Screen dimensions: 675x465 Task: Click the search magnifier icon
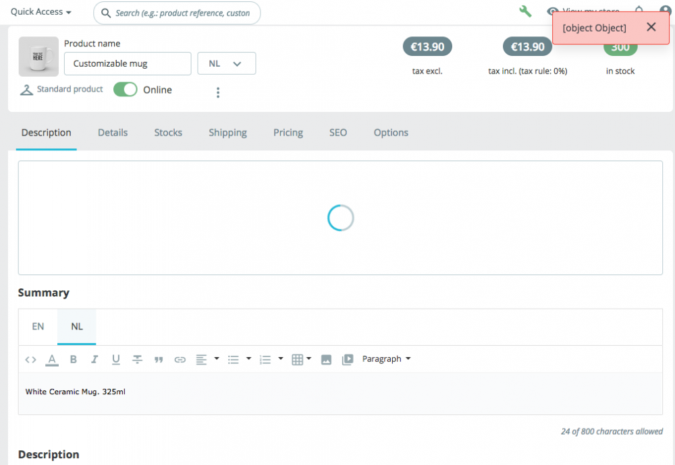(x=105, y=13)
